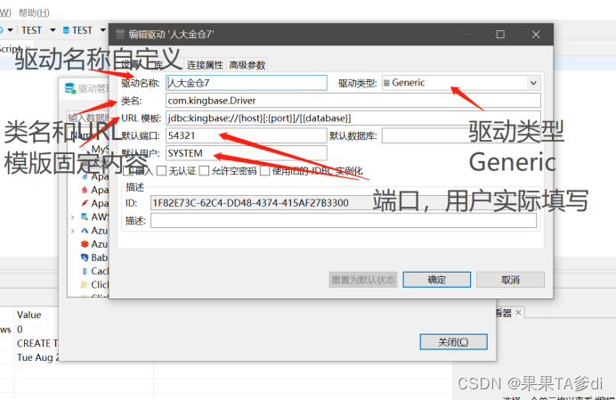
Task: Check 使用旧的 JDBC 实例化 option
Action: [x=264, y=171]
